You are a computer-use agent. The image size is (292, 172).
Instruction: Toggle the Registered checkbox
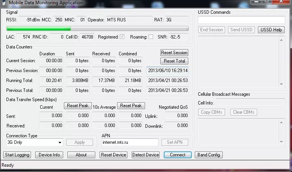click(122, 37)
